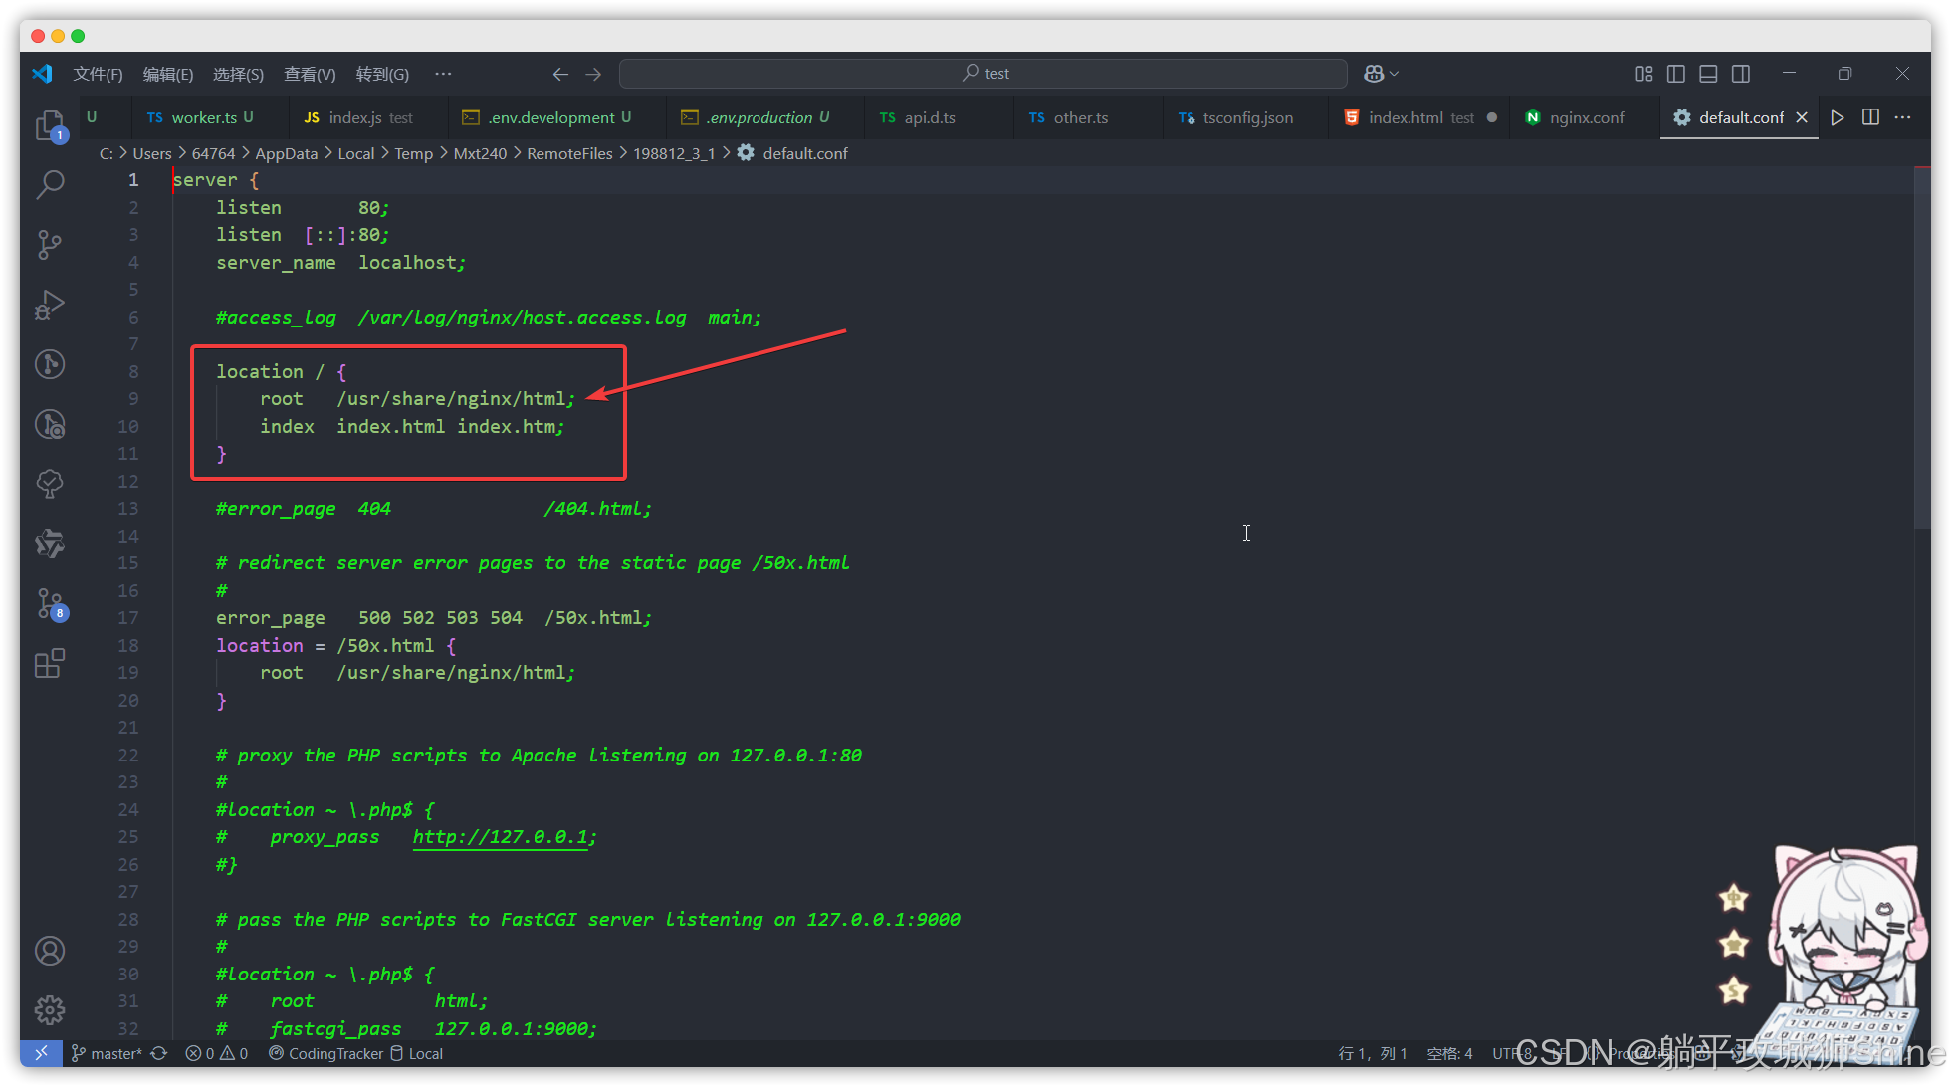Viewport: 1951px width, 1087px height.
Task: Open the Explorer view in activity bar
Action: 49,125
